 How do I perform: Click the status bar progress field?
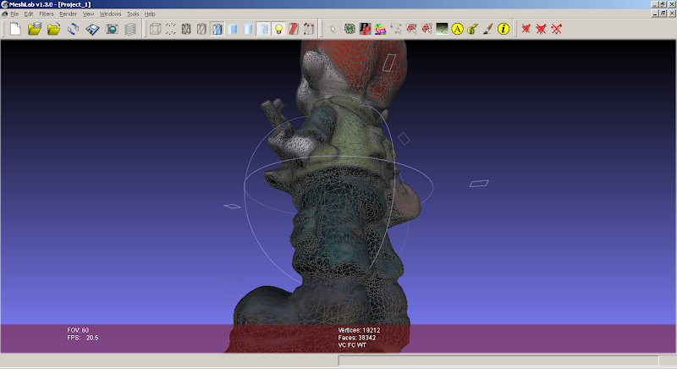point(498,361)
